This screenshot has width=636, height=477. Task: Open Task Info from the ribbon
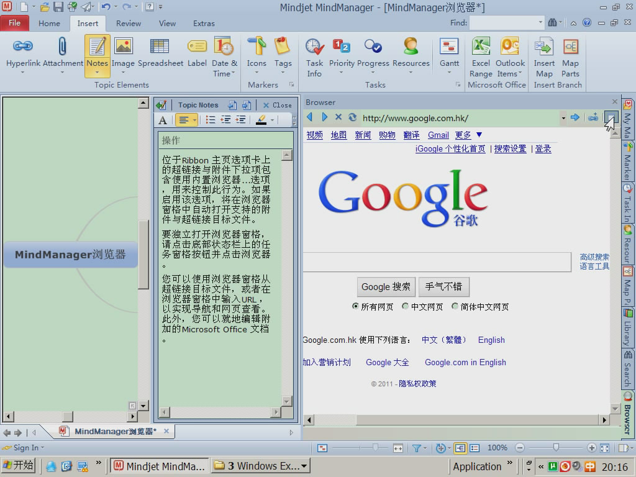point(314,57)
